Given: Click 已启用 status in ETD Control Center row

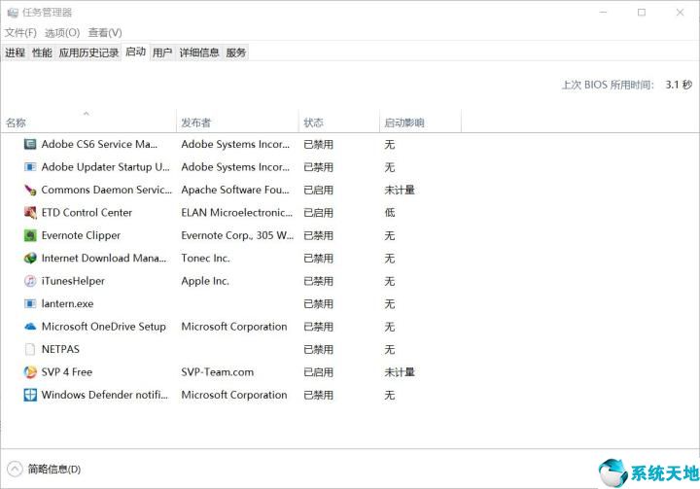Looking at the screenshot, I should [x=318, y=213].
